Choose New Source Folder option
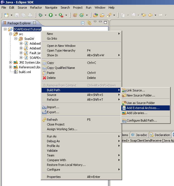 pyautogui.click(x=146, y=95)
